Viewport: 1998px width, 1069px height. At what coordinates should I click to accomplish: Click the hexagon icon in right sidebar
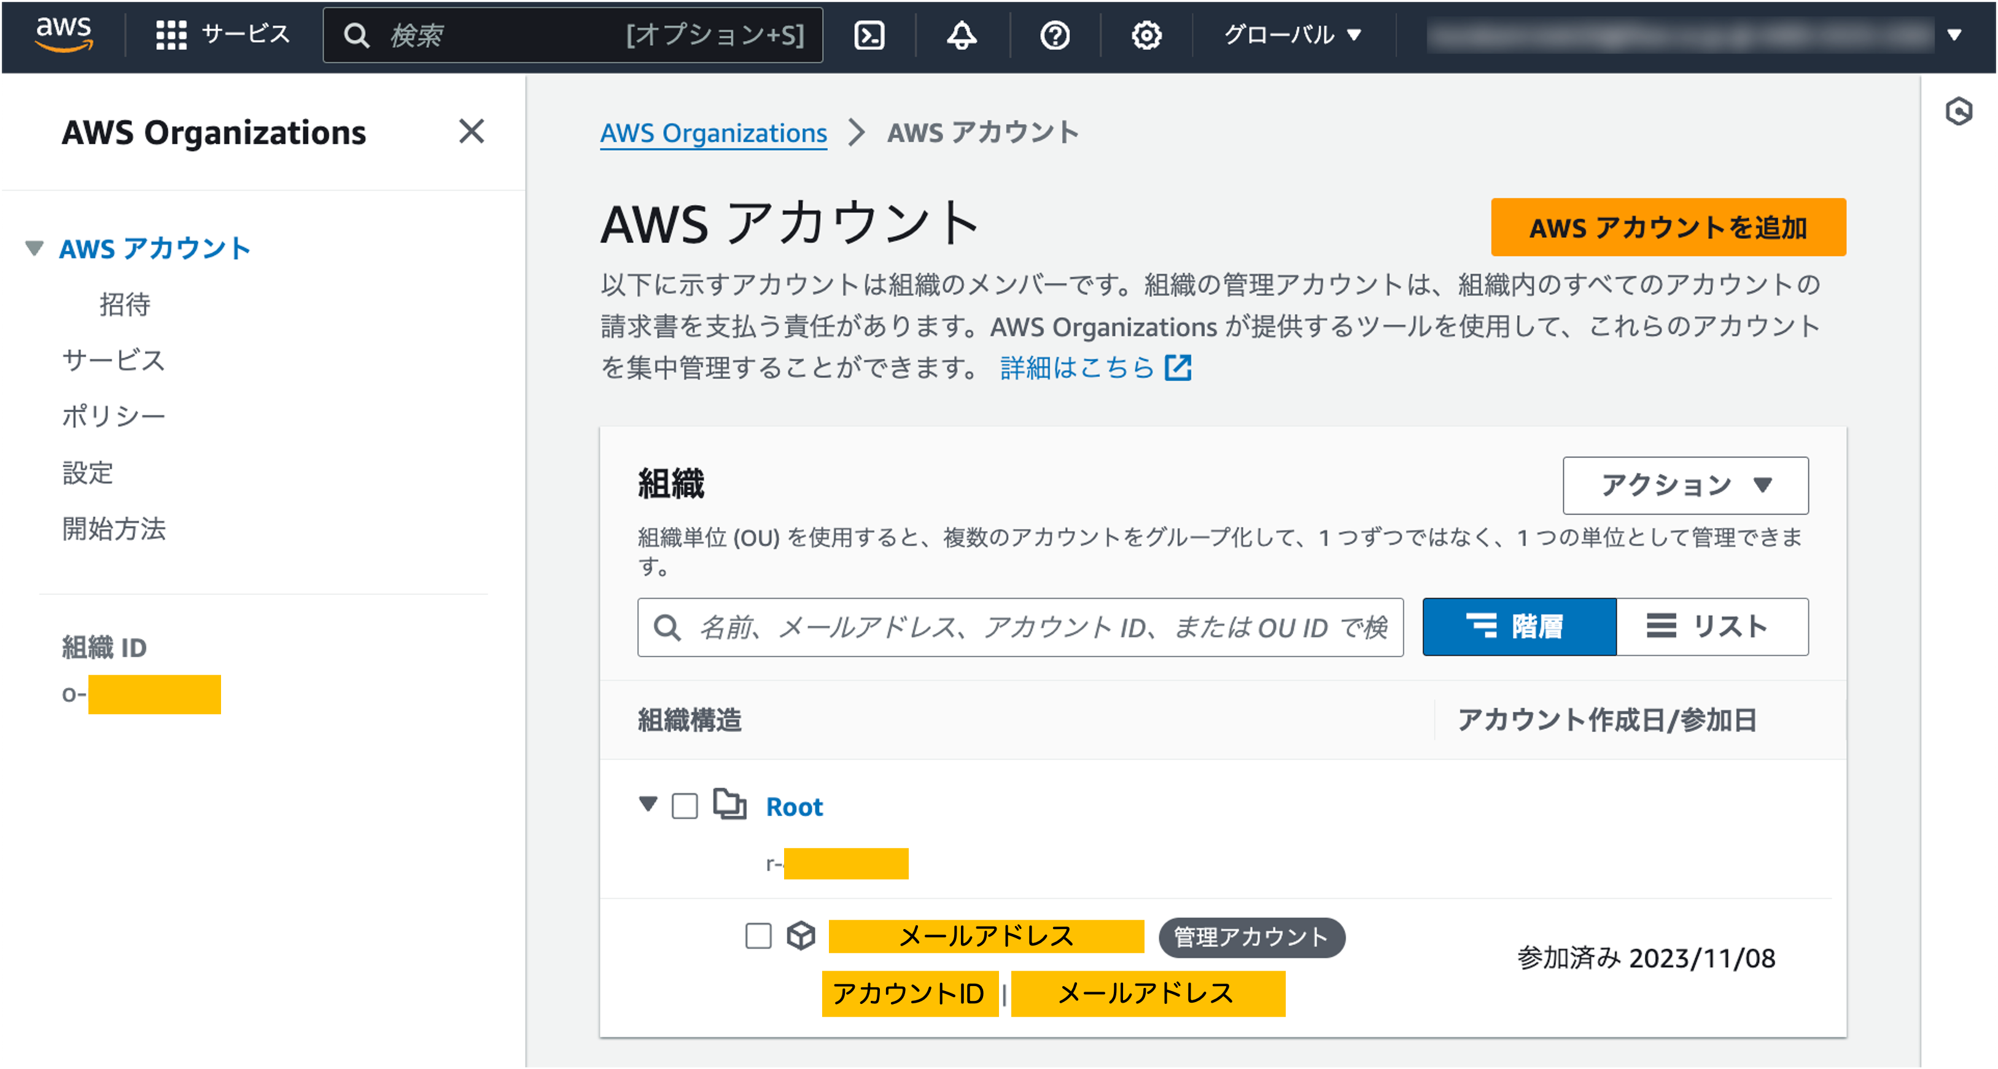[x=1959, y=111]
